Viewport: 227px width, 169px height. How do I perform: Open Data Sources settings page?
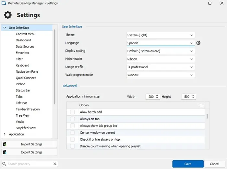25,47
